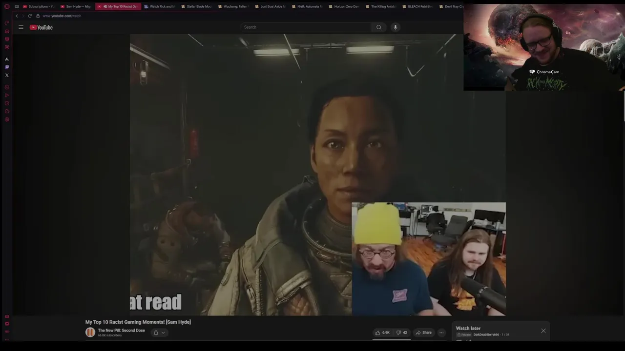
Task: Click the DarkDeathBerry666 playlist owner
Action: coord(486,335)
